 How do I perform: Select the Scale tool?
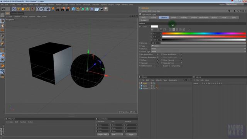23,9
